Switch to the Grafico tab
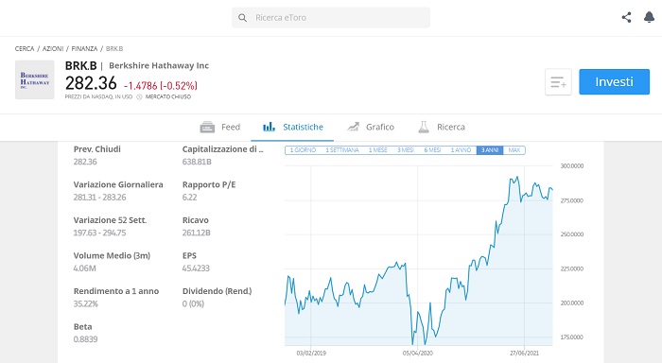Viewport: 662px width, 363px height. click(x=371, y=127)
